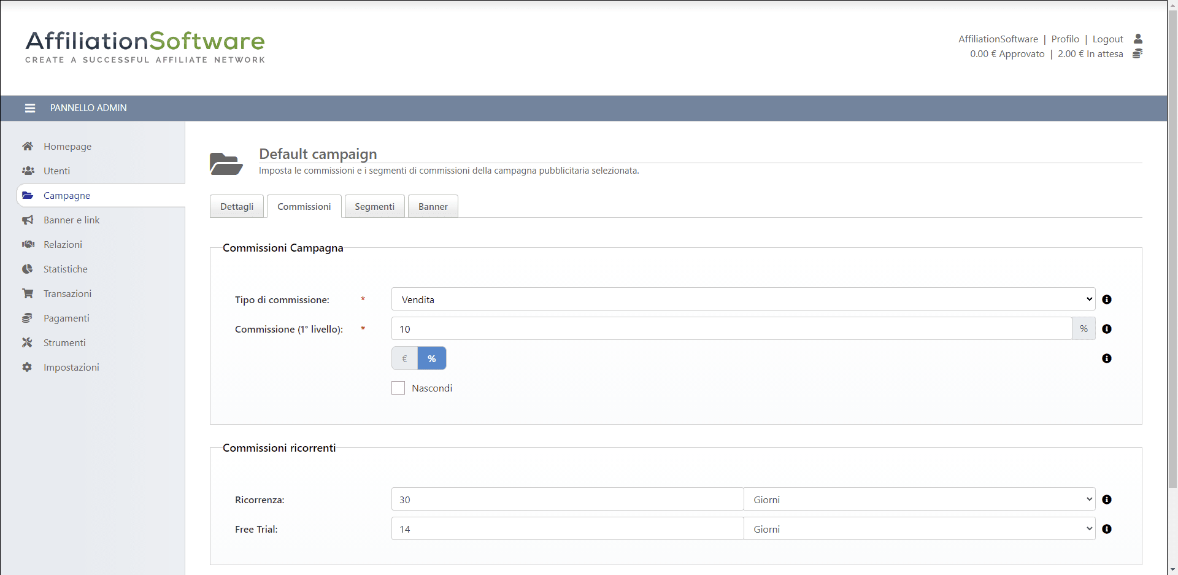Open the Ricorrenza Giorni unit dropdown
The image size is (1178, 575).
pos(919,500)
